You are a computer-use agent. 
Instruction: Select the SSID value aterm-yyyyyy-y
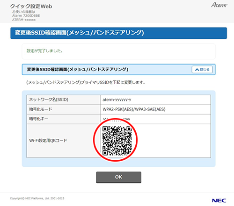coord(117,99)
